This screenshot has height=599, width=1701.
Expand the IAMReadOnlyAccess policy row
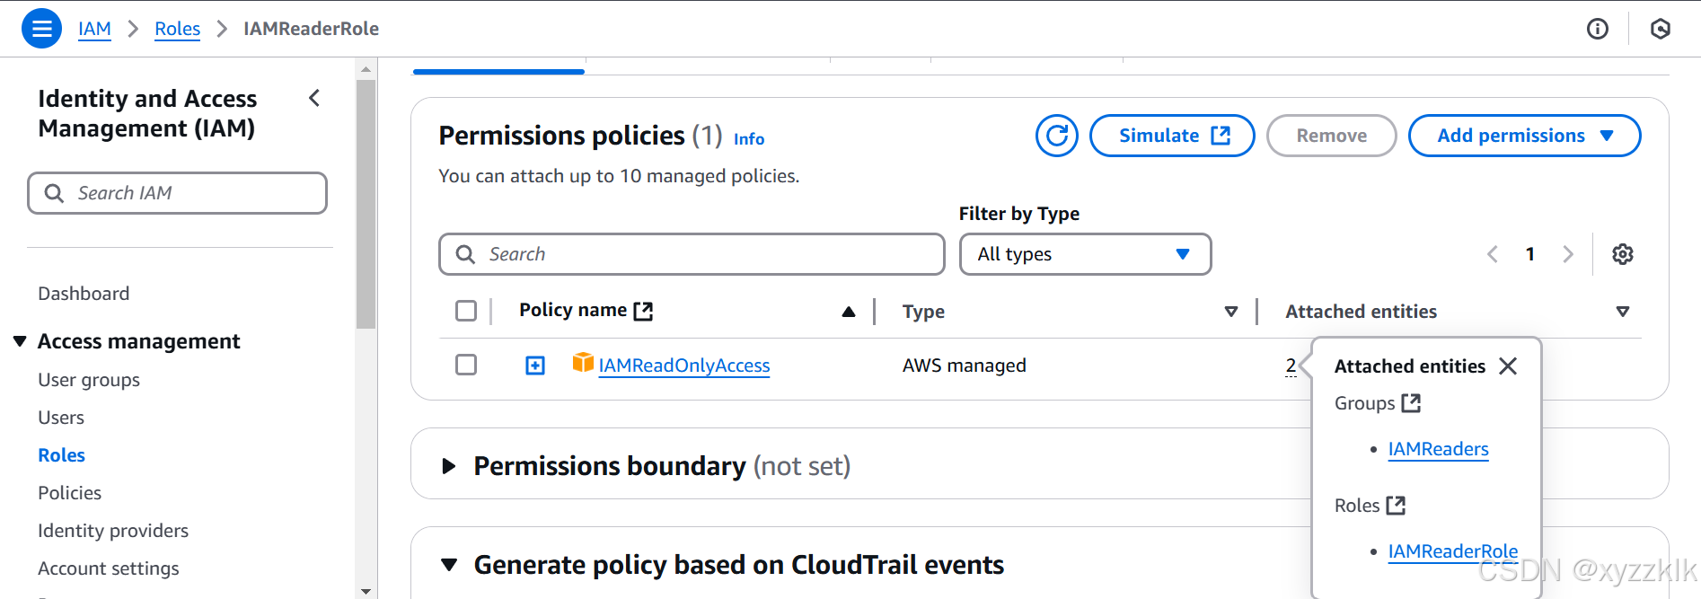point(535,366)
